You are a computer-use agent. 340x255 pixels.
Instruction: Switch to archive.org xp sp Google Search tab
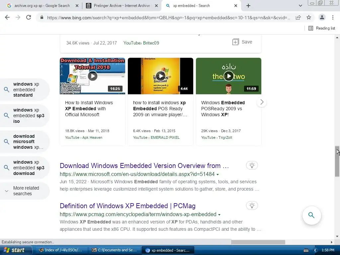pyautogui.click(x=42, y=6)
